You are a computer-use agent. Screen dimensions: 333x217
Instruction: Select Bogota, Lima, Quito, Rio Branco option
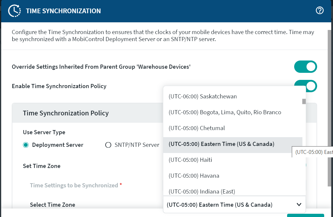click(225, 112)
